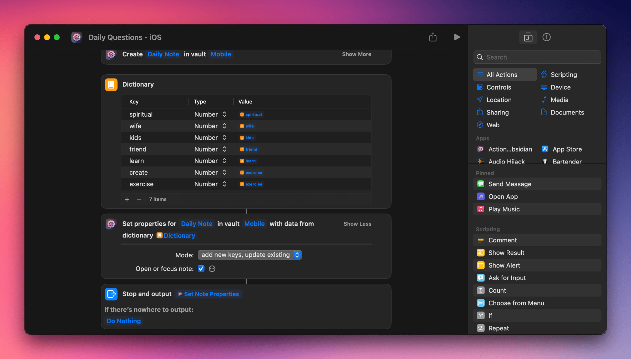Choose the Send Message pinned action
The width and height of the screenshot is (631, 359).
(510, 184)
